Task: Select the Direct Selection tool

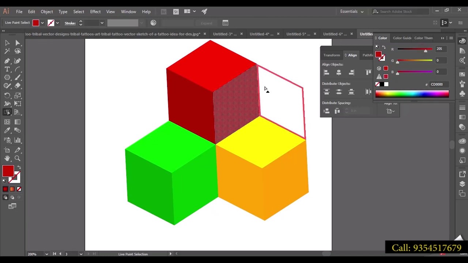Action: click(x=18, y=43)
